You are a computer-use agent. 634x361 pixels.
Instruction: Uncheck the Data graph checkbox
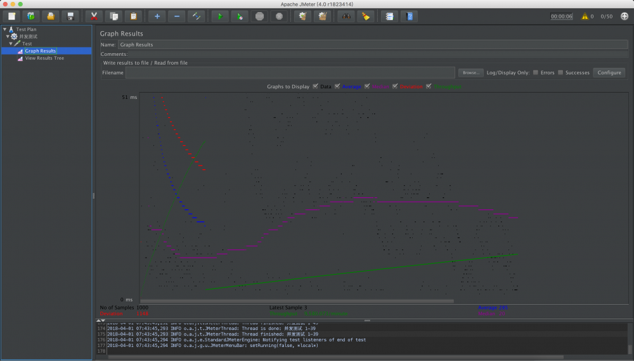(316, 86)
